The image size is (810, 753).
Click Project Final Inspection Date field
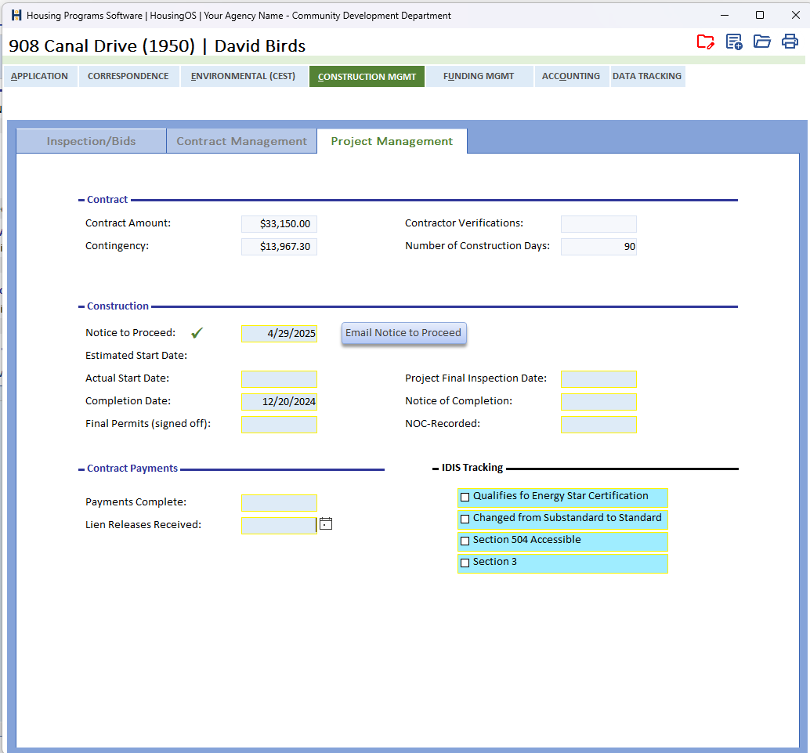click(x=598, y=378)
